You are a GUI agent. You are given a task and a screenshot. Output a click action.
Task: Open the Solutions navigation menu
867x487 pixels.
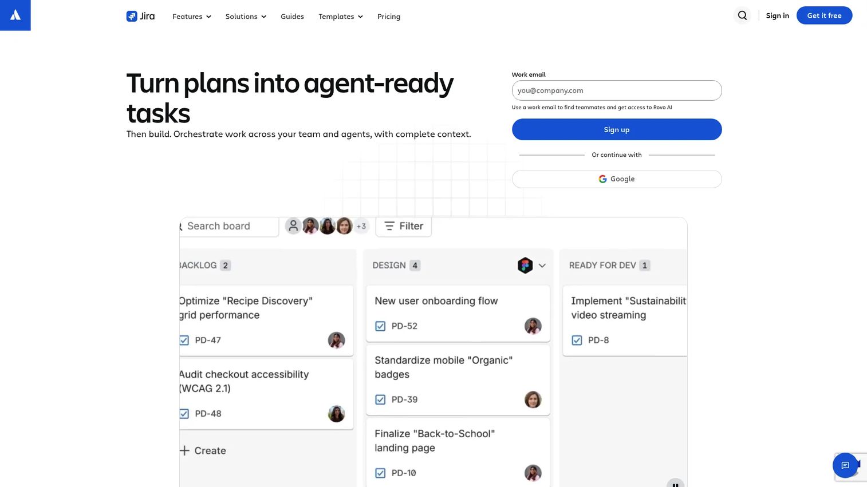click(246, 17)
